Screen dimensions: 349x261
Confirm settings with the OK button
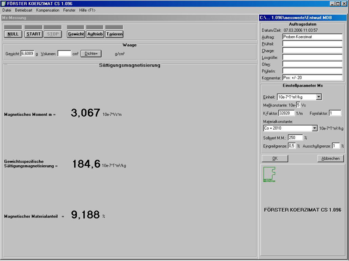[x=275, y=158]
